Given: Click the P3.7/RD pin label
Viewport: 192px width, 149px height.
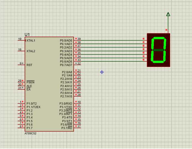Looking at the screenshot, I should (x=67, y=128).
